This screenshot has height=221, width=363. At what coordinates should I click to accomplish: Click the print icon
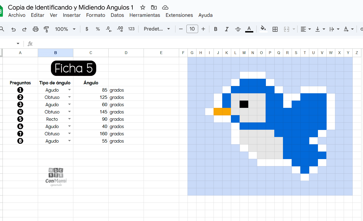pyautogui.click(x=36, y=29)
